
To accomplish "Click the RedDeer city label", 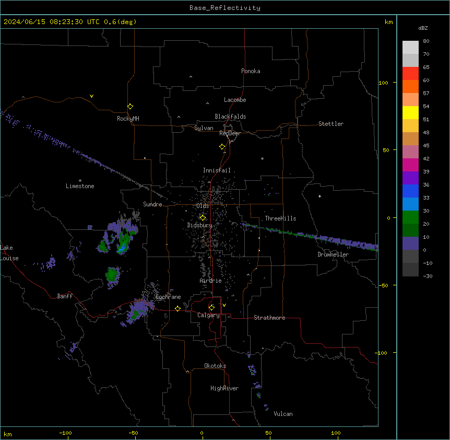I will 230,133.
